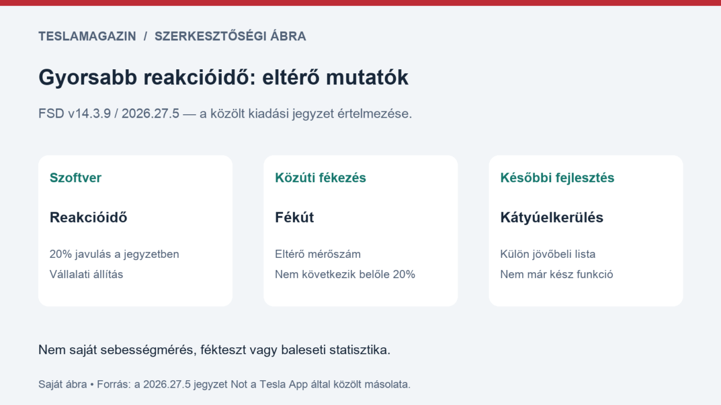This screenshot has width=721, height=405.
Task: Click the SZERKESZTŐSÉGI ÁBRA breadcrumb label
Action: point(230,36)
